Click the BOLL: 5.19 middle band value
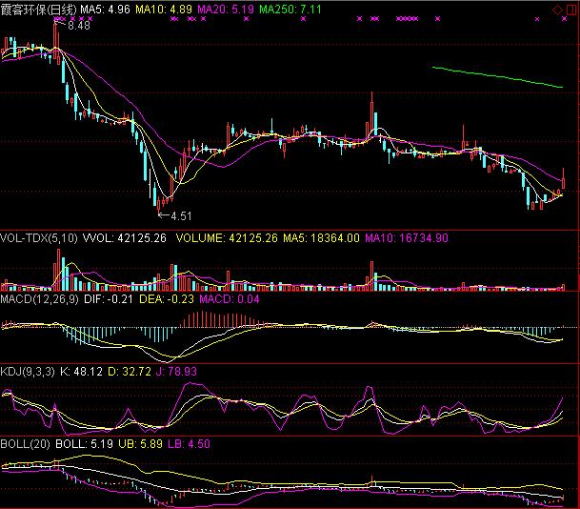The height and width of the screenshot is (509, 580). click(x=85, y=444)
